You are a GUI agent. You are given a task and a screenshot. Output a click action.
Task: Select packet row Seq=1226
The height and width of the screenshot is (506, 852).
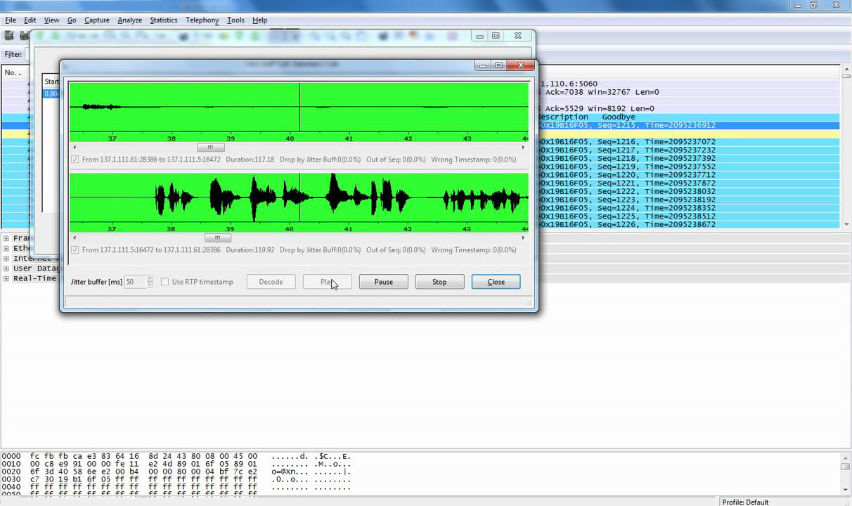tap(689, 224)
